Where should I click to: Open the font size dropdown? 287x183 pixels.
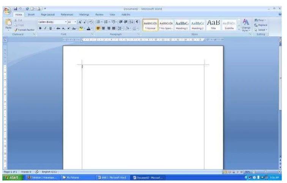(x=75, y=22)
